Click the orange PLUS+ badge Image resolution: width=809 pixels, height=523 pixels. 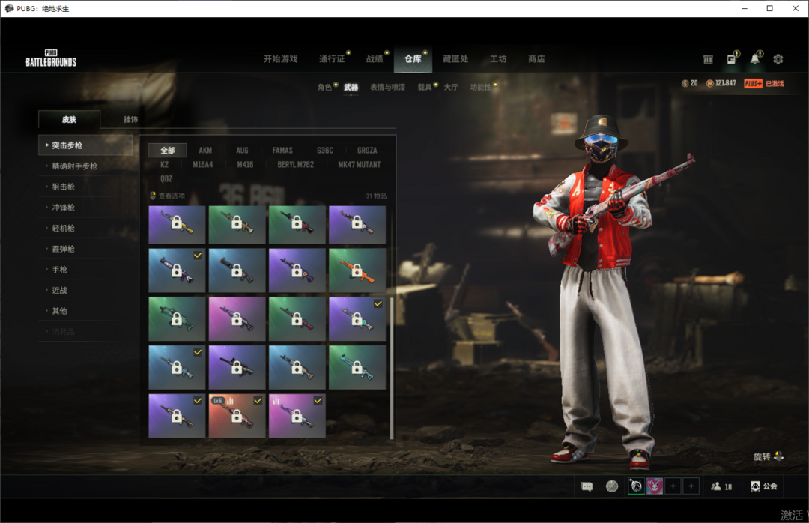point(753,83)
